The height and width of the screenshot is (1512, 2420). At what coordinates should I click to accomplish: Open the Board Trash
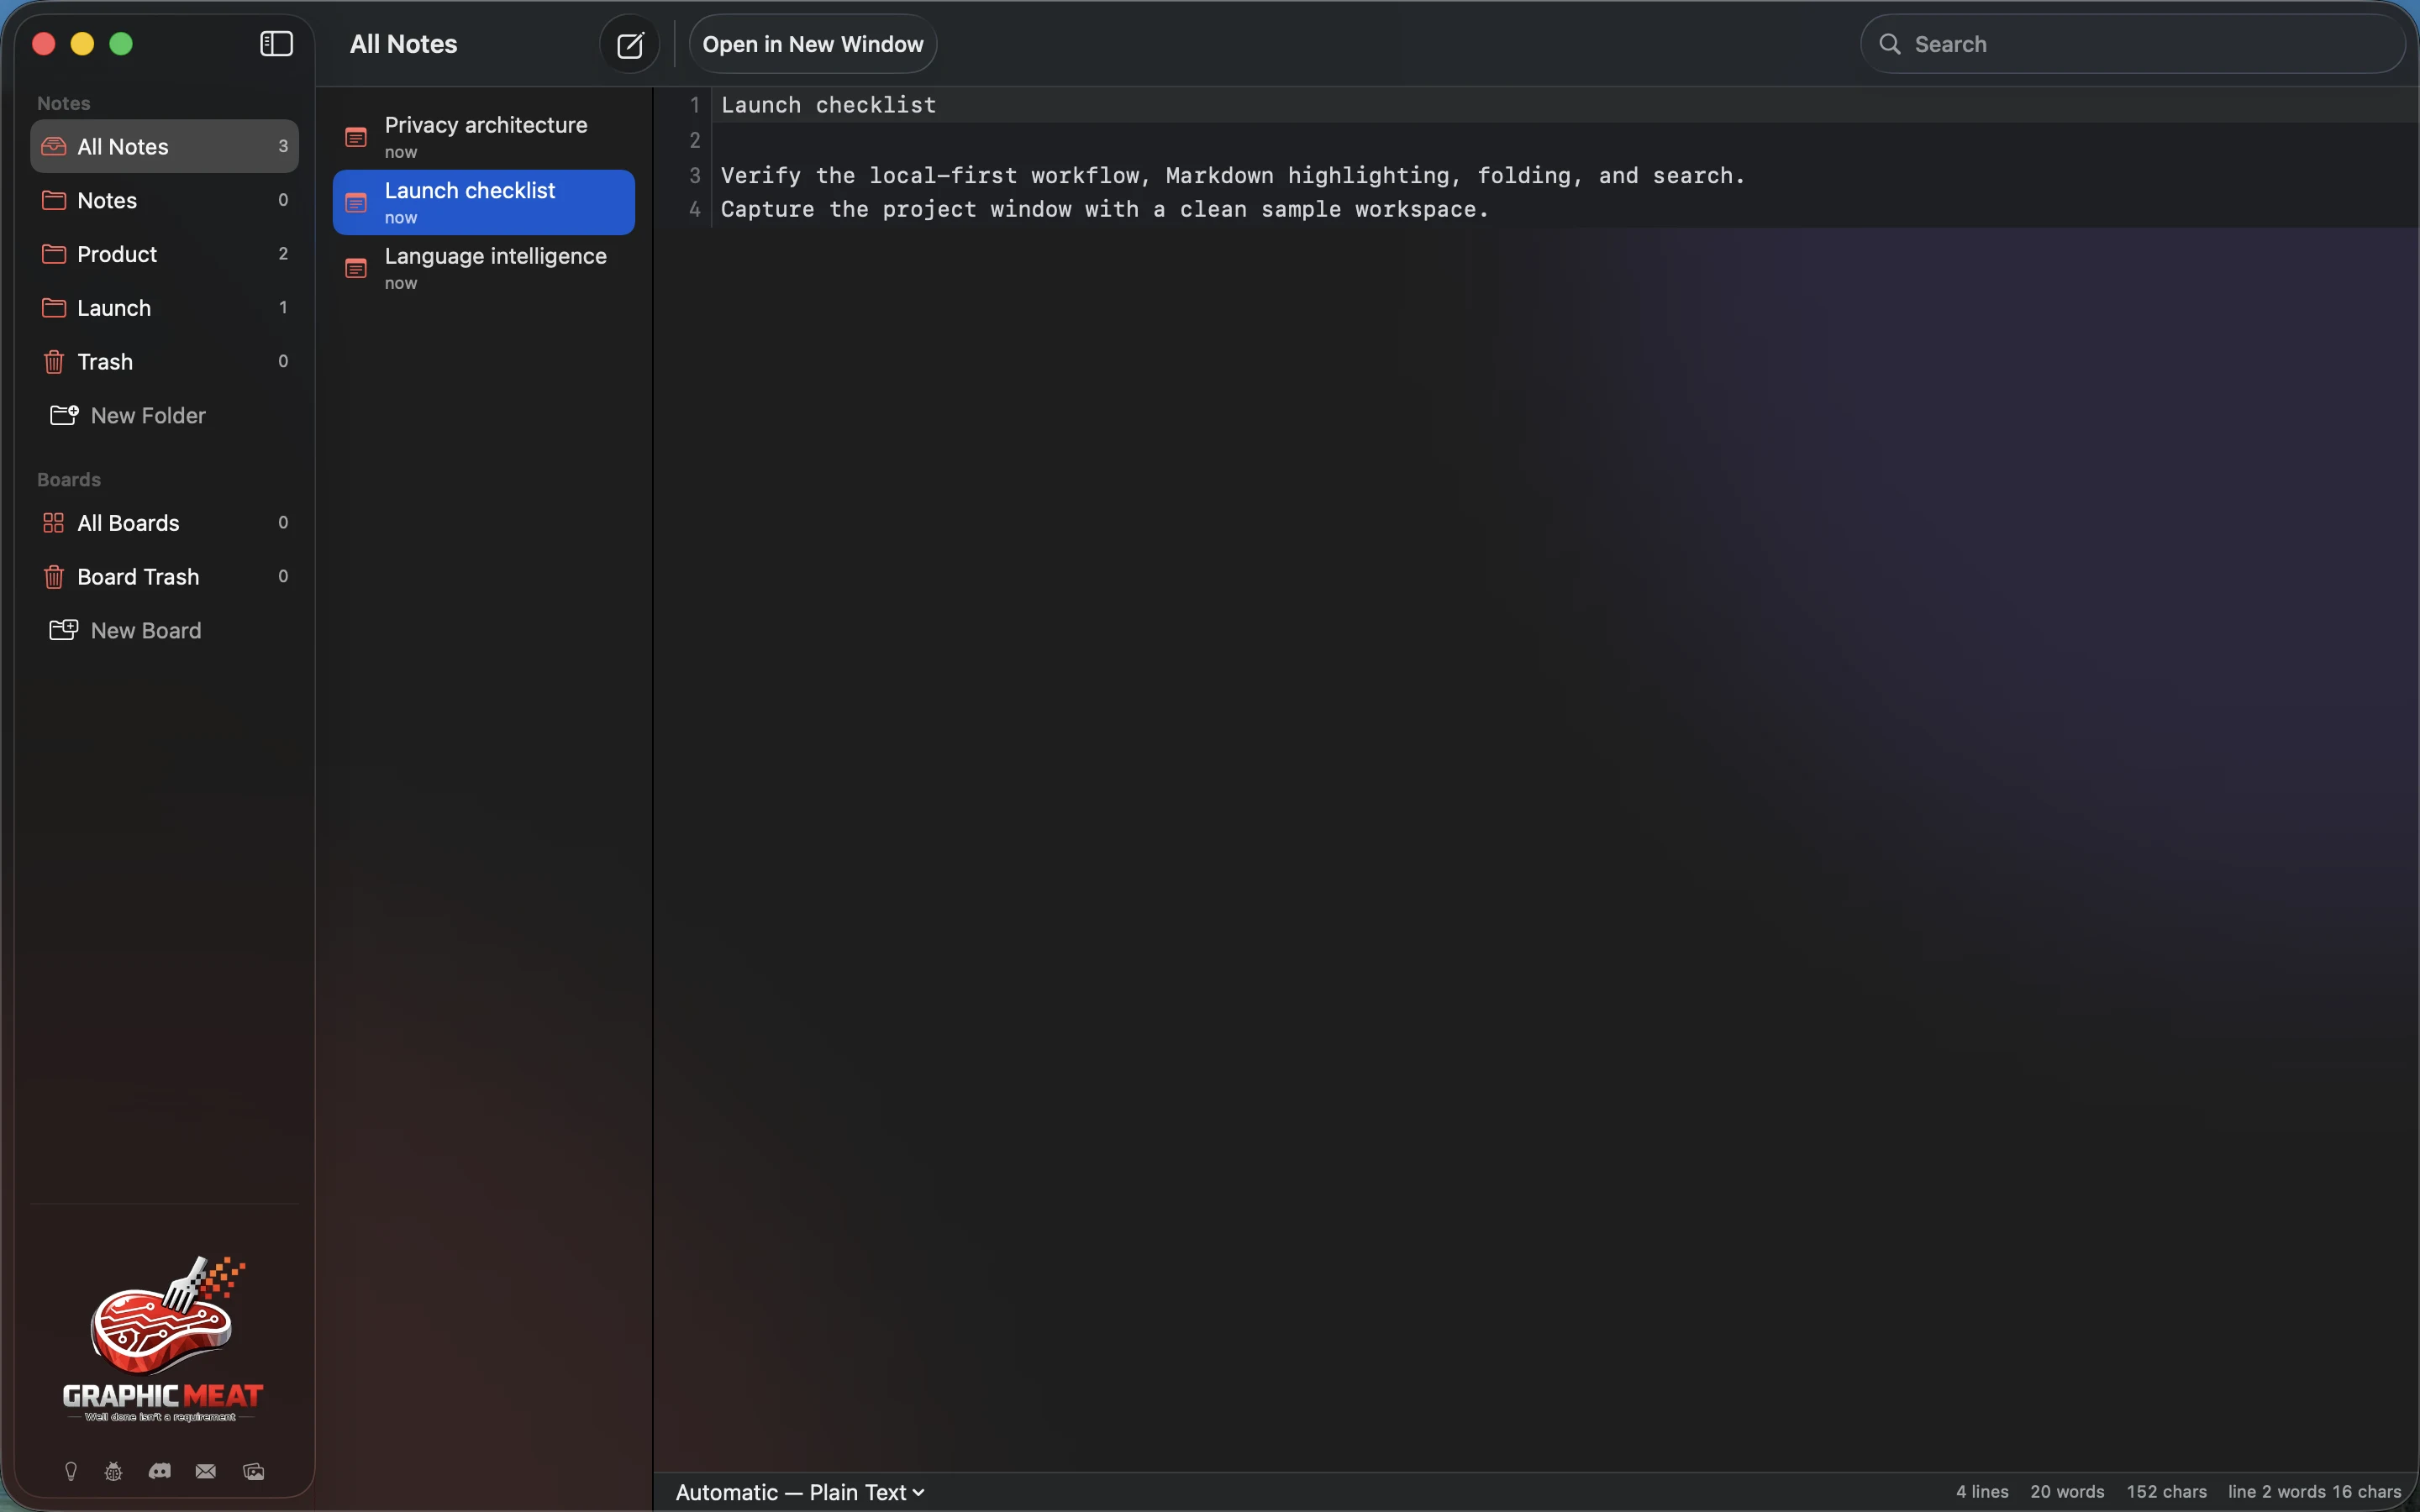165,577
